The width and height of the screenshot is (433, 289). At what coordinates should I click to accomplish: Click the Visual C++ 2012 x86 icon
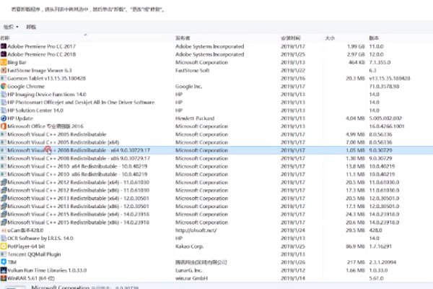[x=4, y=190]
